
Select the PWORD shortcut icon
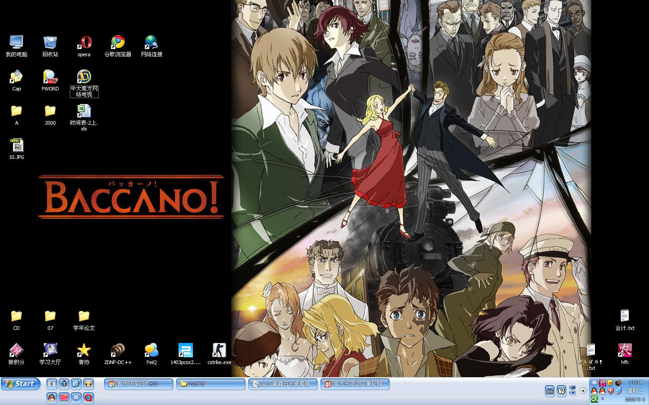click(50, 80)
